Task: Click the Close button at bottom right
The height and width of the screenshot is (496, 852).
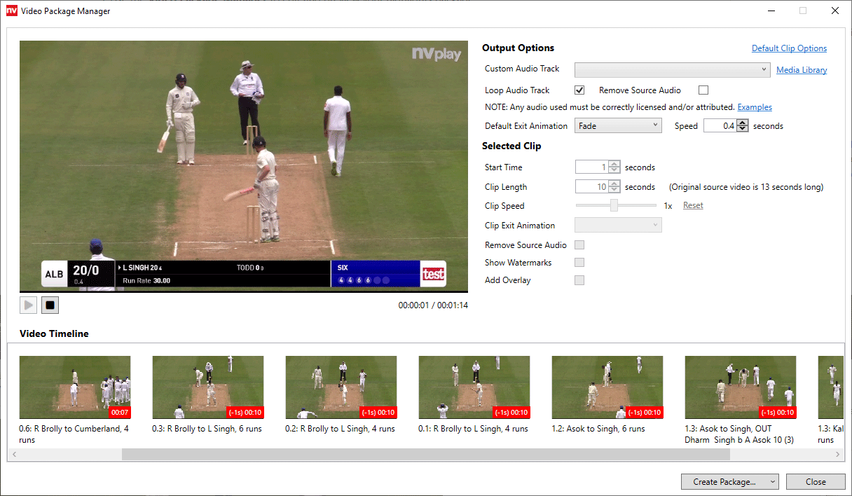Action: (815, 482)
